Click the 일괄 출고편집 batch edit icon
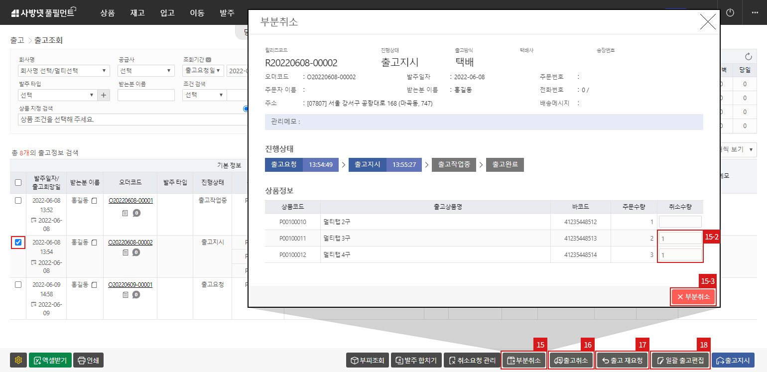This screenshot has width=767, height=372. [x=680, y=360]
